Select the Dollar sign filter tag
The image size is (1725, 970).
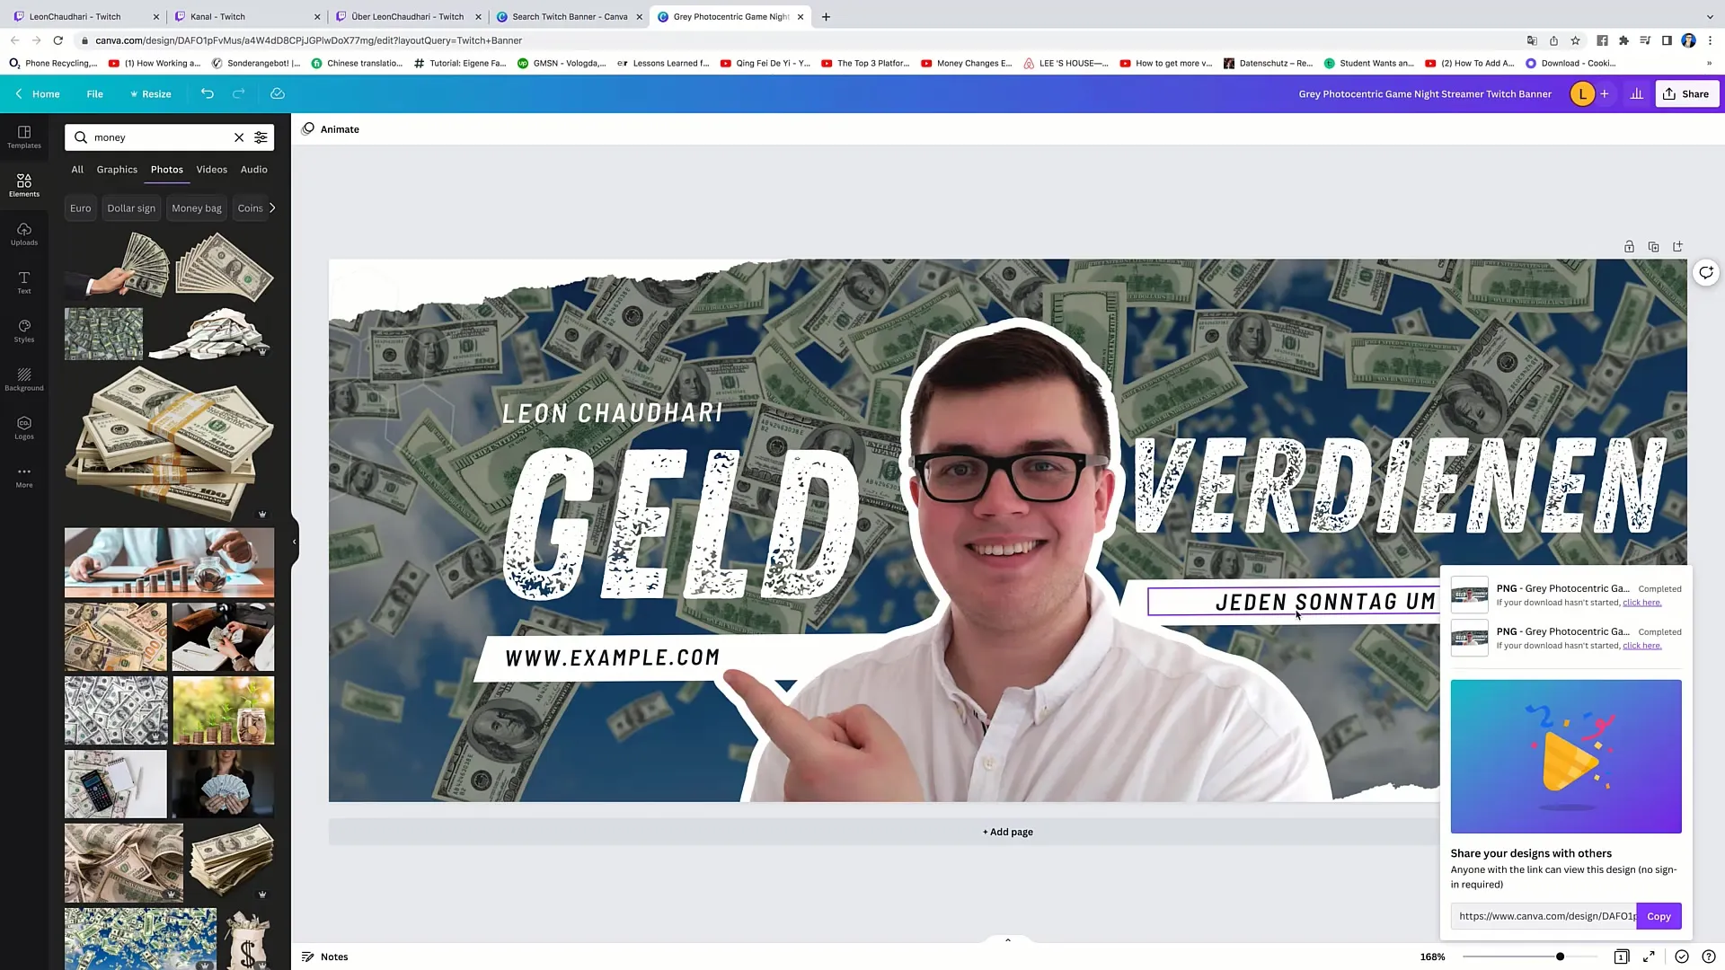[131, 208]
